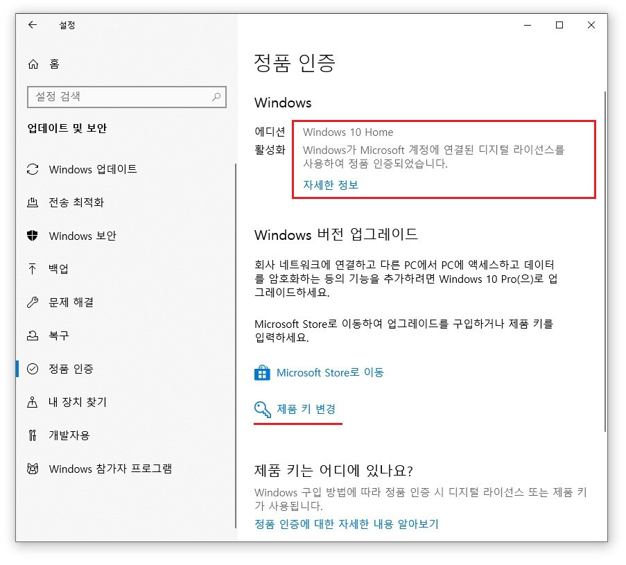Open 정품 인증에 대한 자세한 내용 알아보기 link
This screenshot has width=626, height=565.
pyautogui.click(x=347, y=524)
